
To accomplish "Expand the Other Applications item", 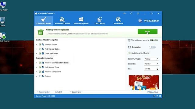I will [37, 54].
